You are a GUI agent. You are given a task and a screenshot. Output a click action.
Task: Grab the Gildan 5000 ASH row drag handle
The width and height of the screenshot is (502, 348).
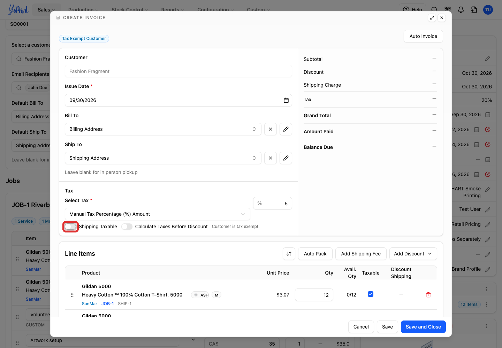click(x=72, y=295)
